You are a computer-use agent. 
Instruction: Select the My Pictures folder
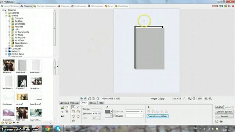point(20,37)
